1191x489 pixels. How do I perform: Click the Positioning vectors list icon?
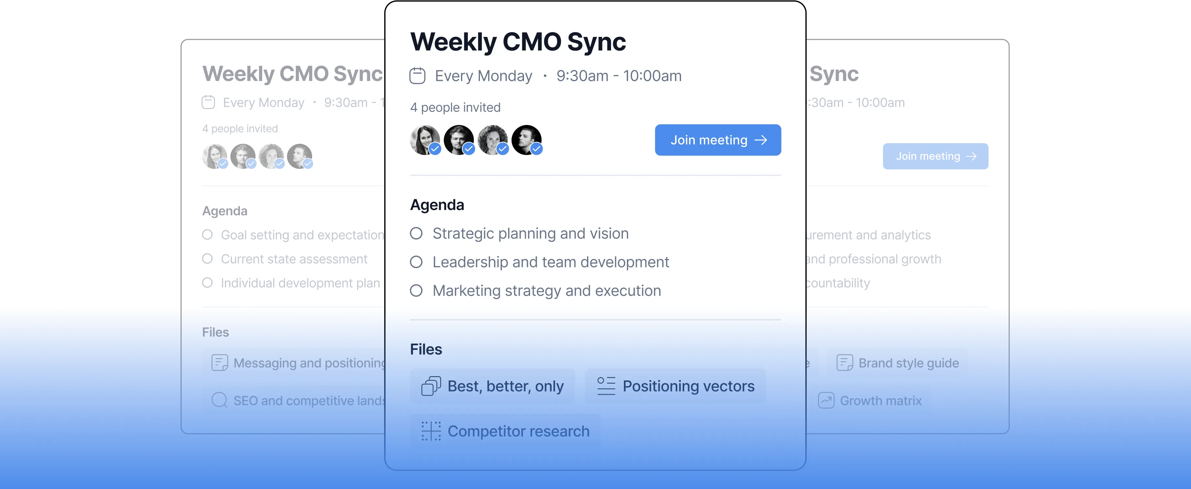tap(606, 386)
